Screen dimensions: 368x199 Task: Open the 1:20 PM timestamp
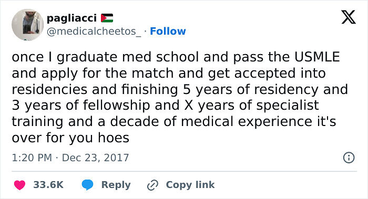(32, 158)
